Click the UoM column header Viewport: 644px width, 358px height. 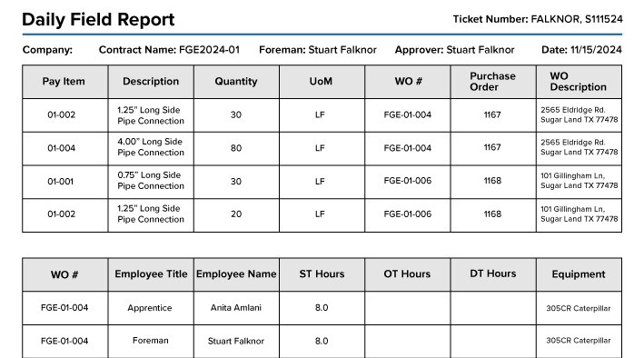point(321,82)
